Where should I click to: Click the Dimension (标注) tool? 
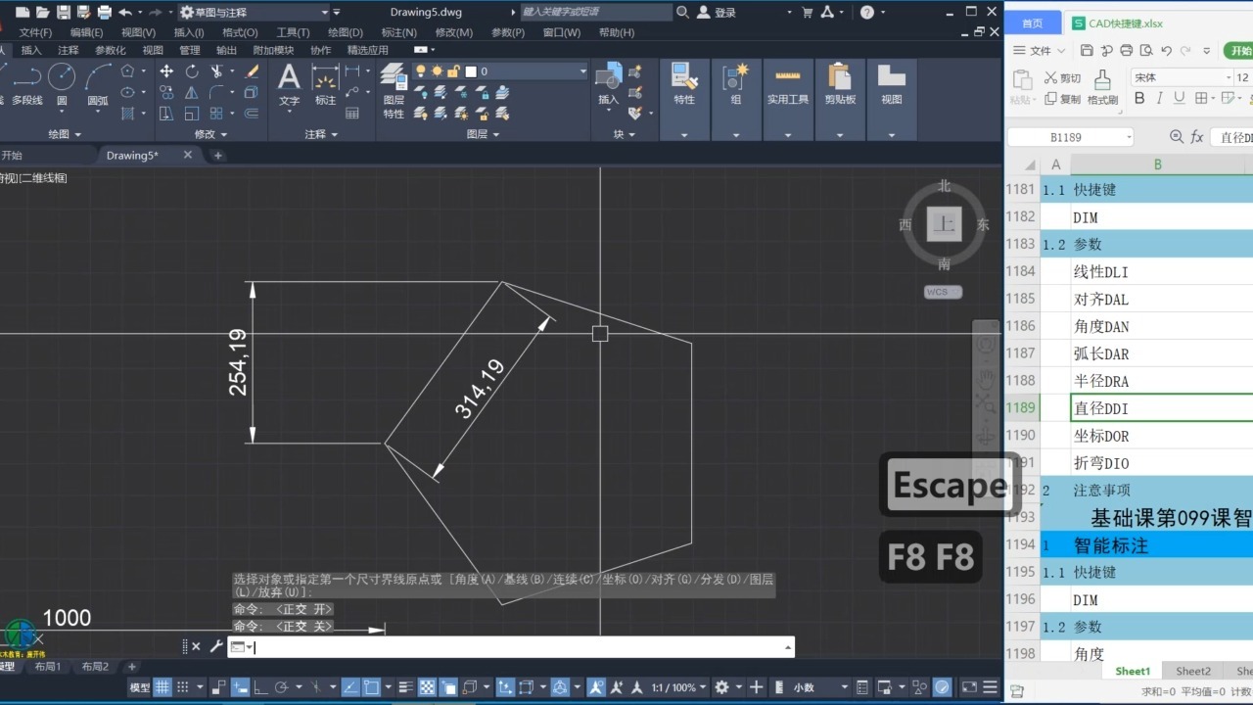point(325,84)
